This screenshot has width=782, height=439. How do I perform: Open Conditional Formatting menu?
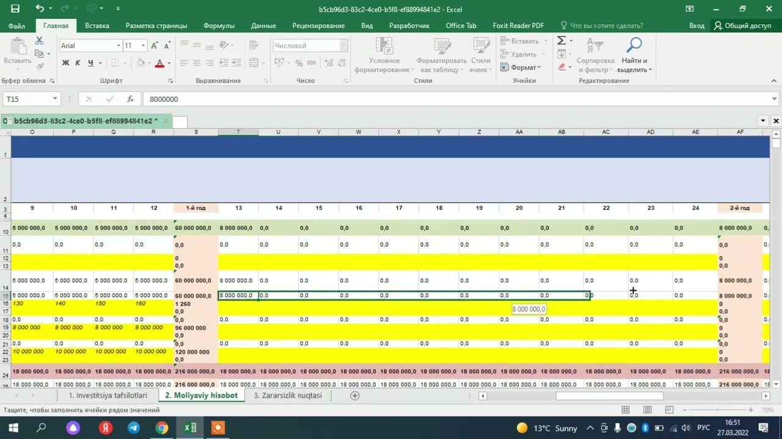[x=384, y=55]
